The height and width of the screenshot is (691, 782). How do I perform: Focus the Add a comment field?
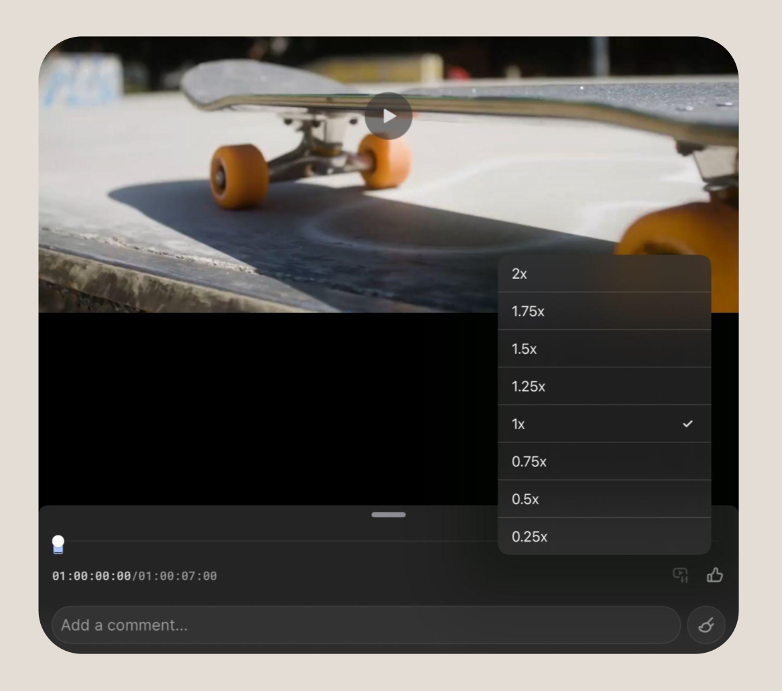pyautogui.click(x=365, y=625)
